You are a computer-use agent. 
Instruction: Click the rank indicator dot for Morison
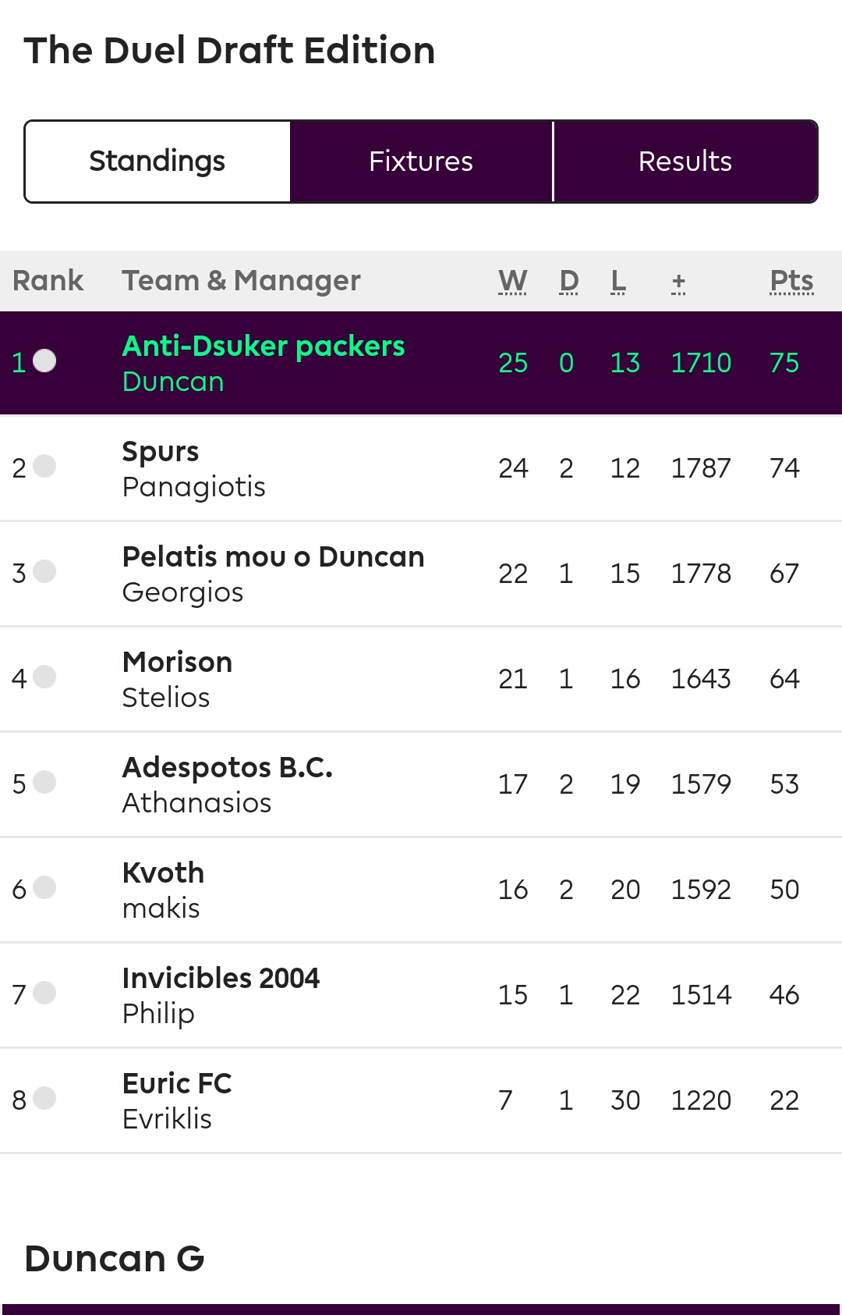44,677
